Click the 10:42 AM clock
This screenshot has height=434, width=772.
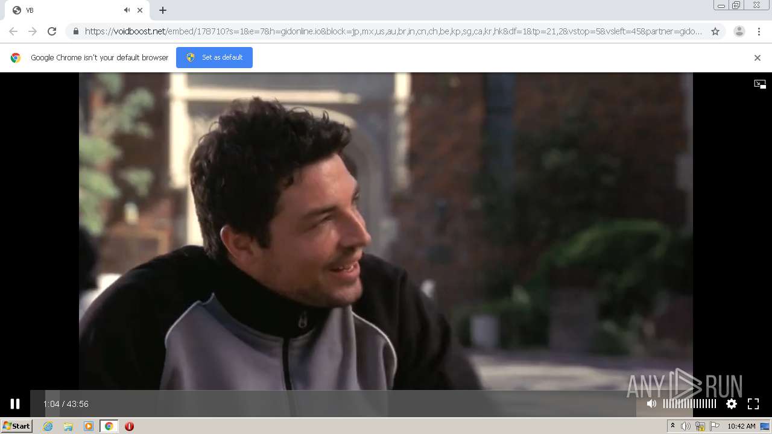pos(741,426)
